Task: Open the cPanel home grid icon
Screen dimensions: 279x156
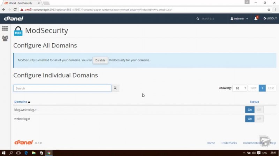Action: tap(5, 28)
